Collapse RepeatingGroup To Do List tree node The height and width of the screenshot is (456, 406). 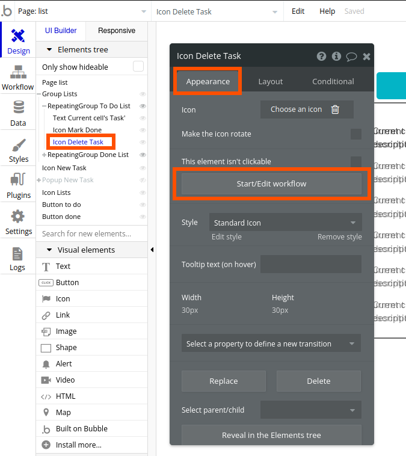point(44,106)
